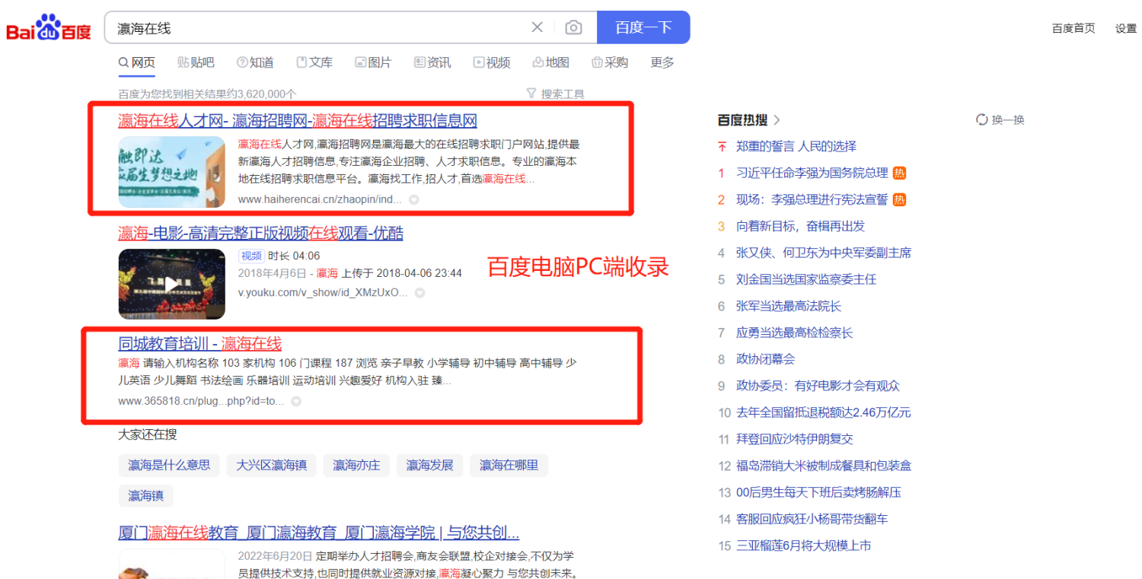Open image search with the camera icon
Screen dimensions: 1142x579
coord(573,27)
